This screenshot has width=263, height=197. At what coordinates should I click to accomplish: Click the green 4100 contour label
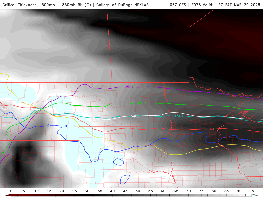(x=141, y=103)
